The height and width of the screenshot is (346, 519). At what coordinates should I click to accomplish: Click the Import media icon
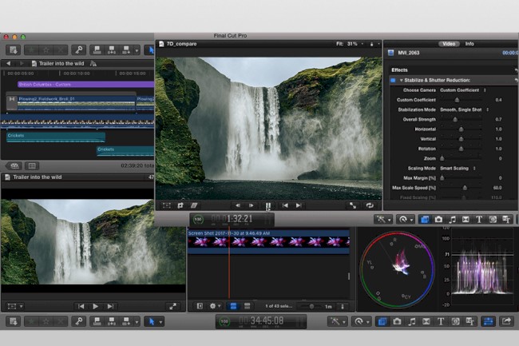tap(14, 321)
